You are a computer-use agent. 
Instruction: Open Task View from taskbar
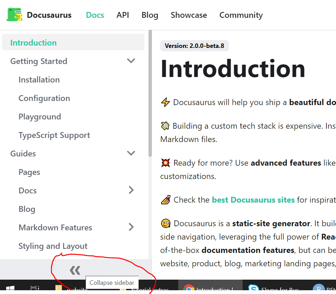[34, 289]
